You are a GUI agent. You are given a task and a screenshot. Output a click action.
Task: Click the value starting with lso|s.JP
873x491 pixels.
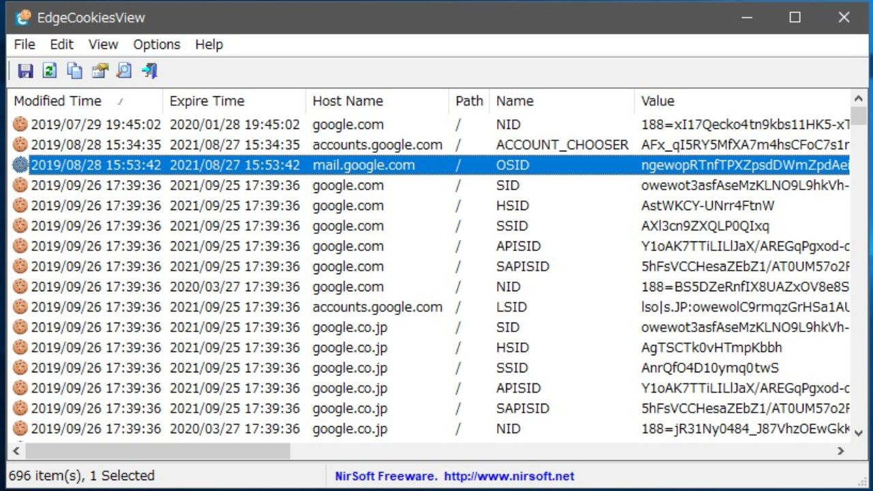[x=745, y=307]
